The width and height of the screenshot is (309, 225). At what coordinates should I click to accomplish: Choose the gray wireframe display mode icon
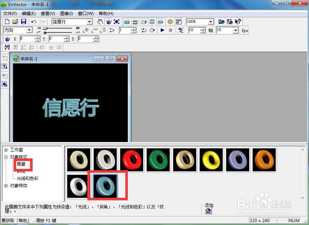pyautogui.click(x=144, y=22)
